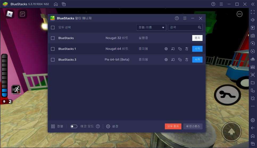
Task: Open main BlueStacks help icon
Action: [x=213, y=4]
